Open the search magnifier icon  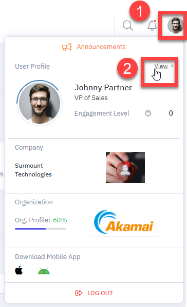128,26
